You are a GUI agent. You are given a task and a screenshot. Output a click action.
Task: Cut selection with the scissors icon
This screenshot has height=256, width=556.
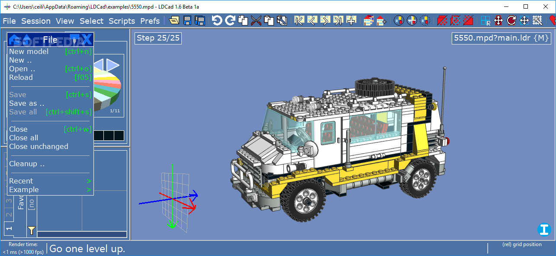coord(256,20)
